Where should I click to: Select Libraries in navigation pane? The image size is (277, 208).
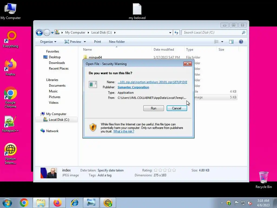tap(52, 80)
